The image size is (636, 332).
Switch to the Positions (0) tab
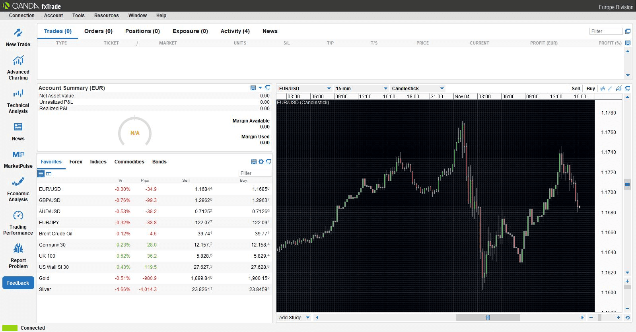pos(142,31)
